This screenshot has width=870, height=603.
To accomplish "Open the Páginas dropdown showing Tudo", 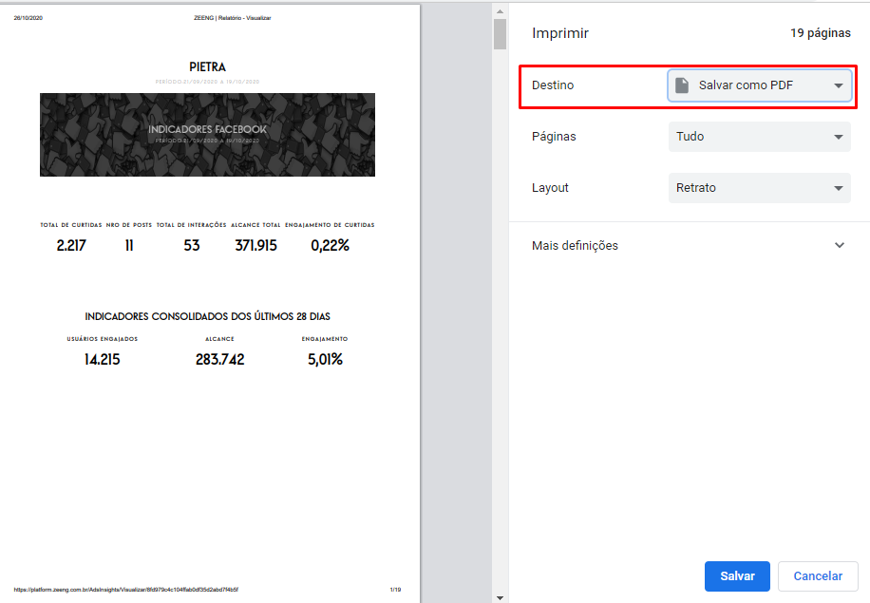I will [759, 137].
